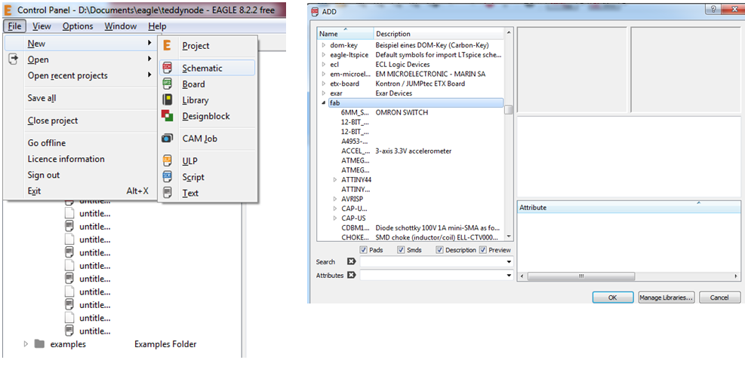This screenshot has width=745, height=366.
Task: Toggle the Preview checkbox
Action: [483, 250]
